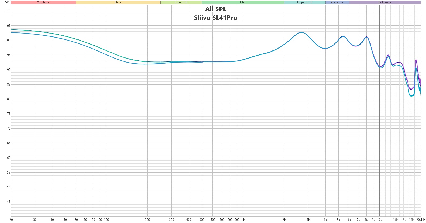Image resolution: width=426 pixels, height=223 pixels.
Task: Click the "SPL" axis unit label
Action: pos(8,2)
